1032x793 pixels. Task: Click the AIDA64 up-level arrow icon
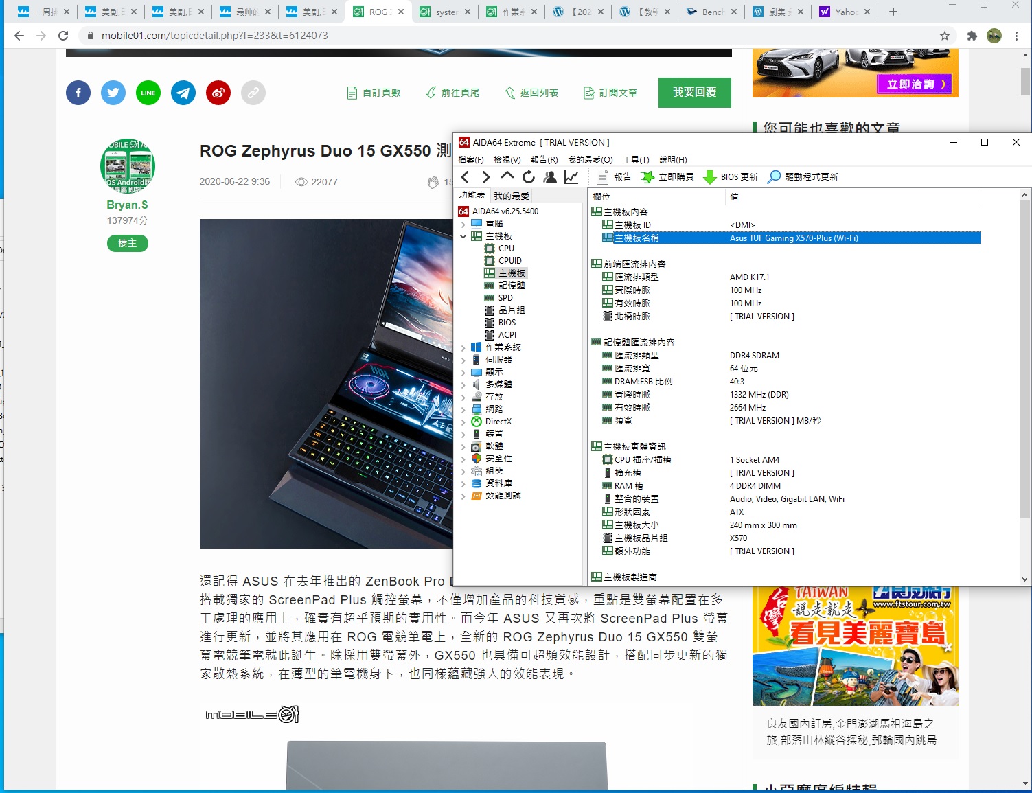point(507,176)
